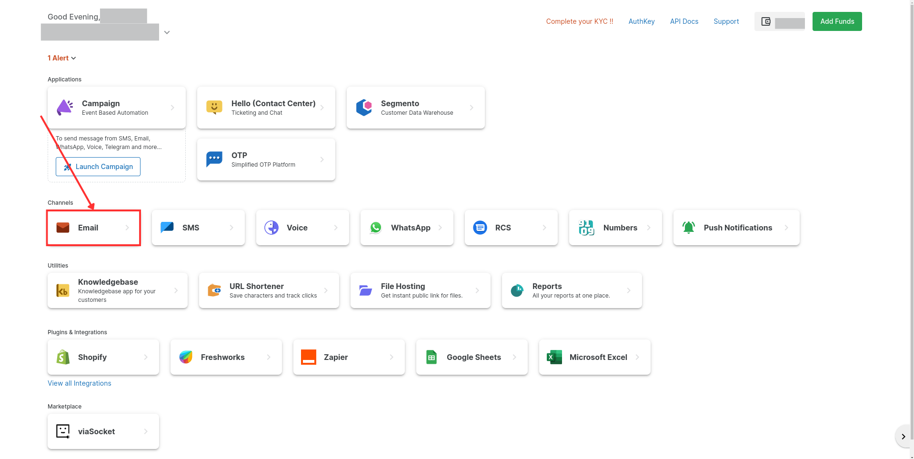Open the Zapier integration label
The height and width of the screenshot is (459, 914).
click(336, 357)
